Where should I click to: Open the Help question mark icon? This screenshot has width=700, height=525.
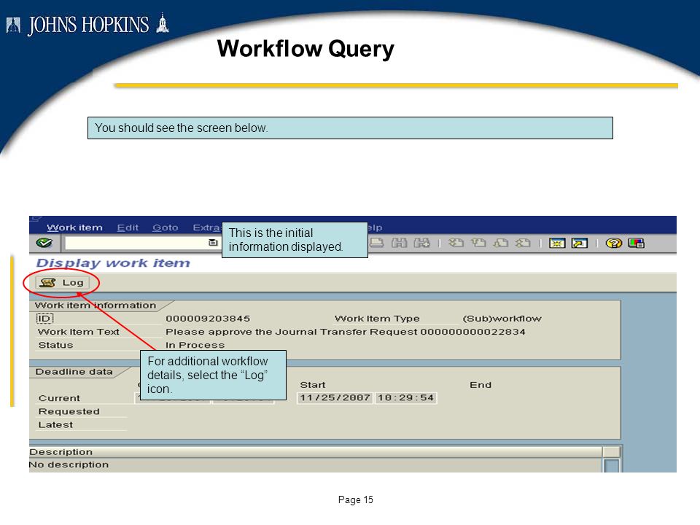(x=614, y=243)
